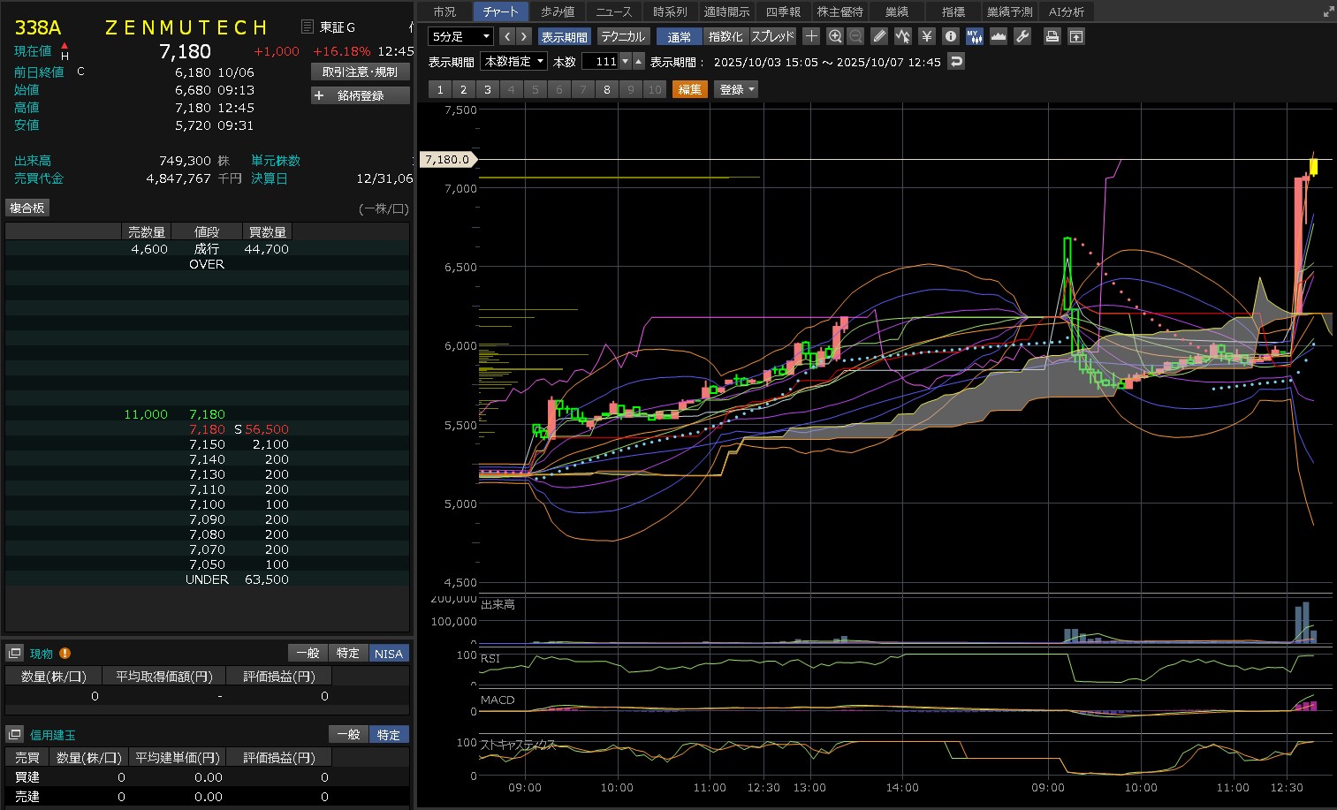
Task: Click the 銘柄登録 button
Action: [x=361, y=95]
